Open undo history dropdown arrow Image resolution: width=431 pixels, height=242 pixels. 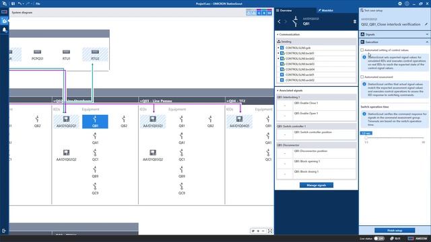pos(24,4)
